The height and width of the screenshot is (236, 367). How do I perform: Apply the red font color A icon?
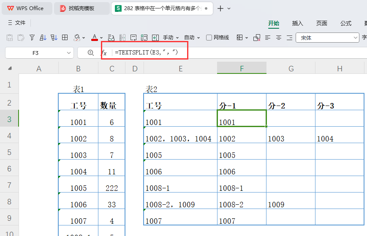coord(95,38)
